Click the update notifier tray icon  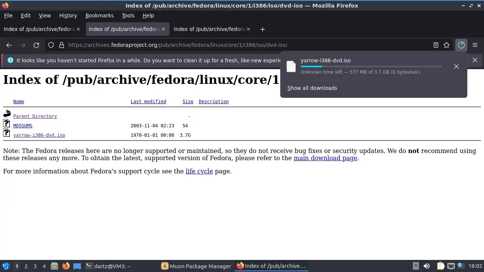(461, 266)
